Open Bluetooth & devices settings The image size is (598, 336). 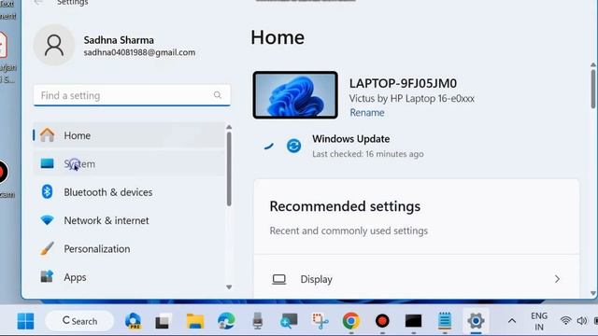pyautogui.click(x=129, y=192)
